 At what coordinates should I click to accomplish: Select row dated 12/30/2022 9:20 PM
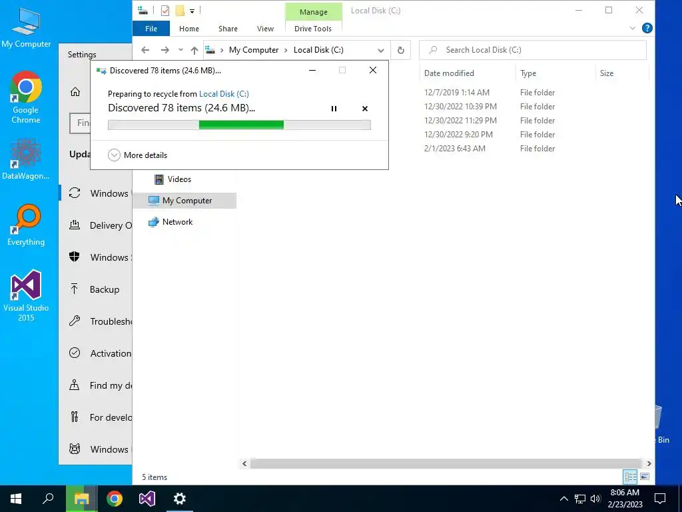point(458,134)
